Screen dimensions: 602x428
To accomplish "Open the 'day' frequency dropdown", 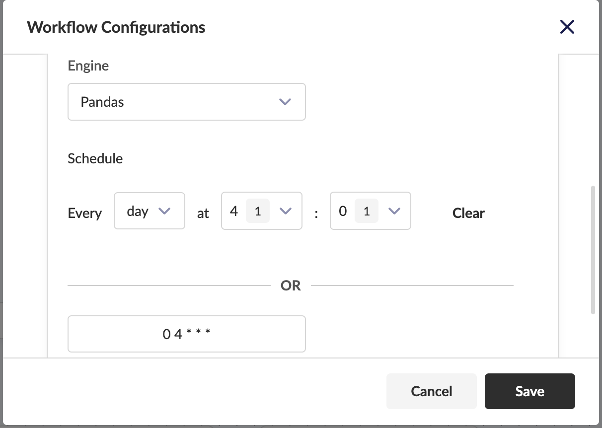I will point(149,211).
